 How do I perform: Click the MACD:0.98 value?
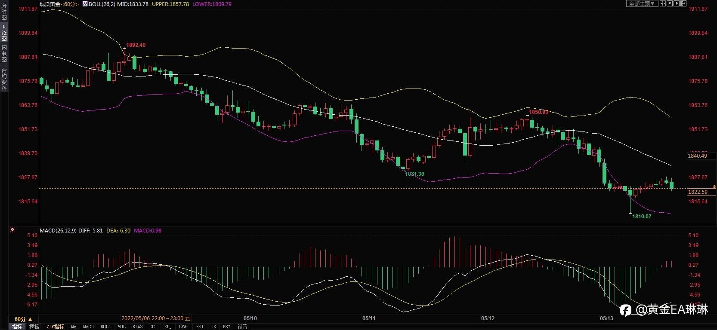coord(148,231)
